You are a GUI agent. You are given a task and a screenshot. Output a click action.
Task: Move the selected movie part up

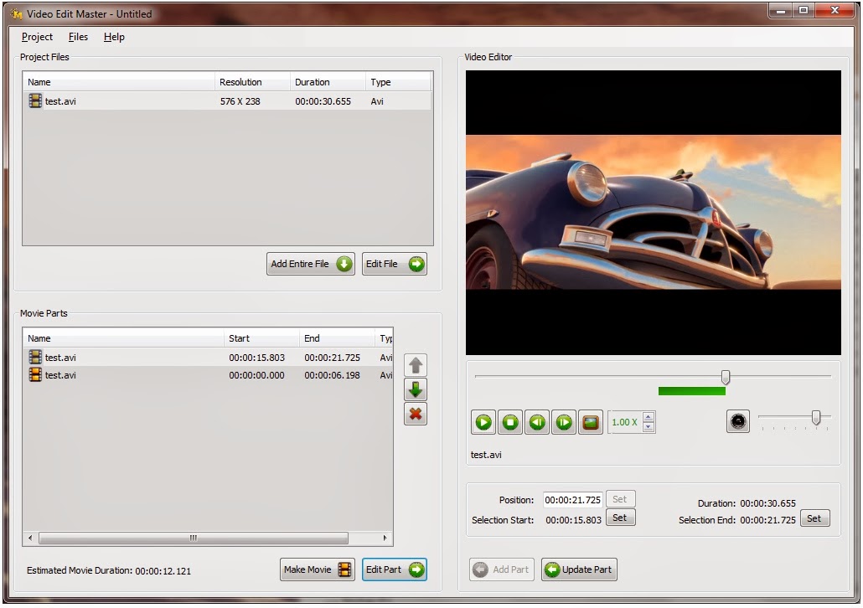pos(416,364)
